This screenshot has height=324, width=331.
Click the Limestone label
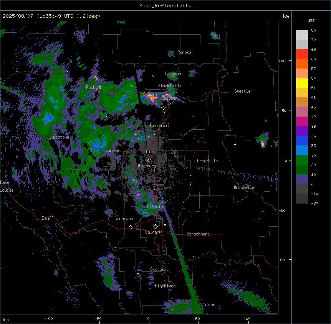click(x=59, y=137)
